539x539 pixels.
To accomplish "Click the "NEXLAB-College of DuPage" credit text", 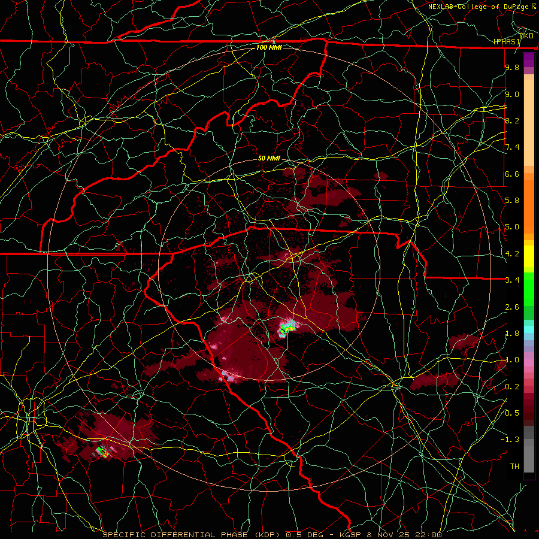I will click(479, 7).
